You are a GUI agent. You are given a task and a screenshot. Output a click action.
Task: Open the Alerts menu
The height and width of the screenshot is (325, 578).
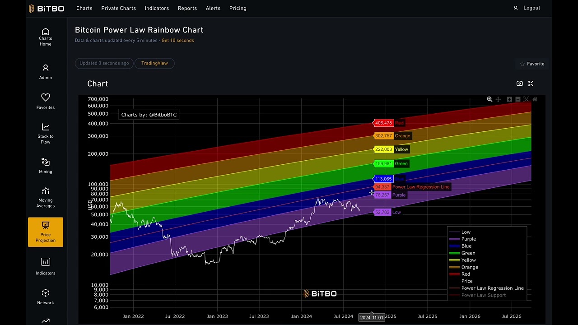click(x=213, y=8)
